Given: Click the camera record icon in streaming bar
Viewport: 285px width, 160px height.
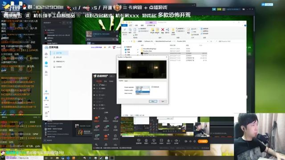Looking at the screenshot, I should click(x=186, y=141).
